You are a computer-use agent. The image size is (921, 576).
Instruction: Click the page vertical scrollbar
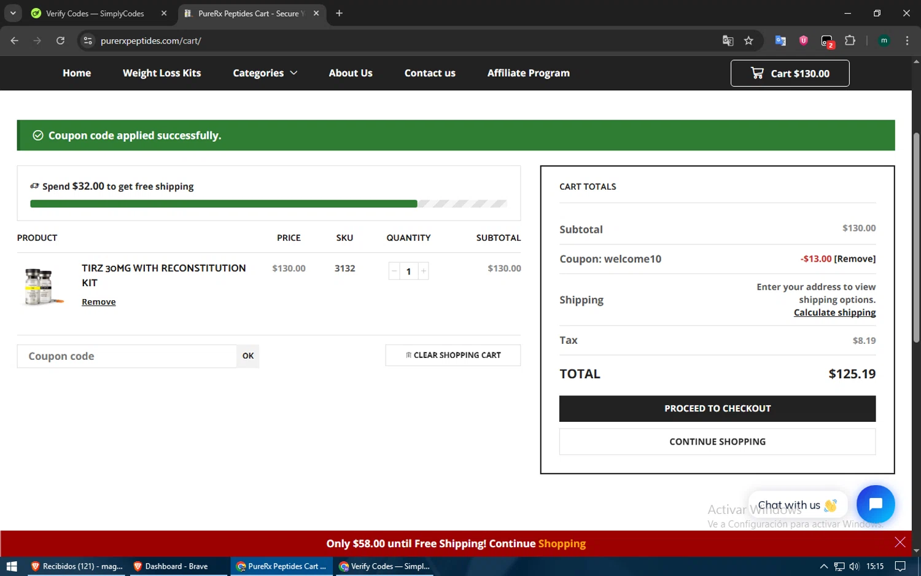[x=916, y=238]
